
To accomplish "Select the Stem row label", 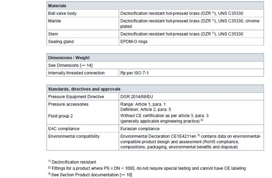I will click(53, 34).
